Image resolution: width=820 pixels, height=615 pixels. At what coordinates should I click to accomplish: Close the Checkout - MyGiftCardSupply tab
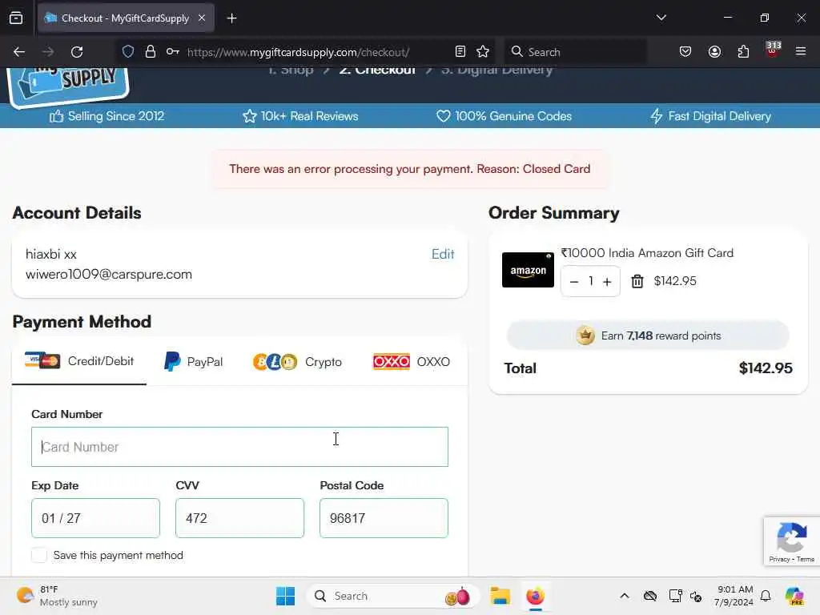pos(202,18)
